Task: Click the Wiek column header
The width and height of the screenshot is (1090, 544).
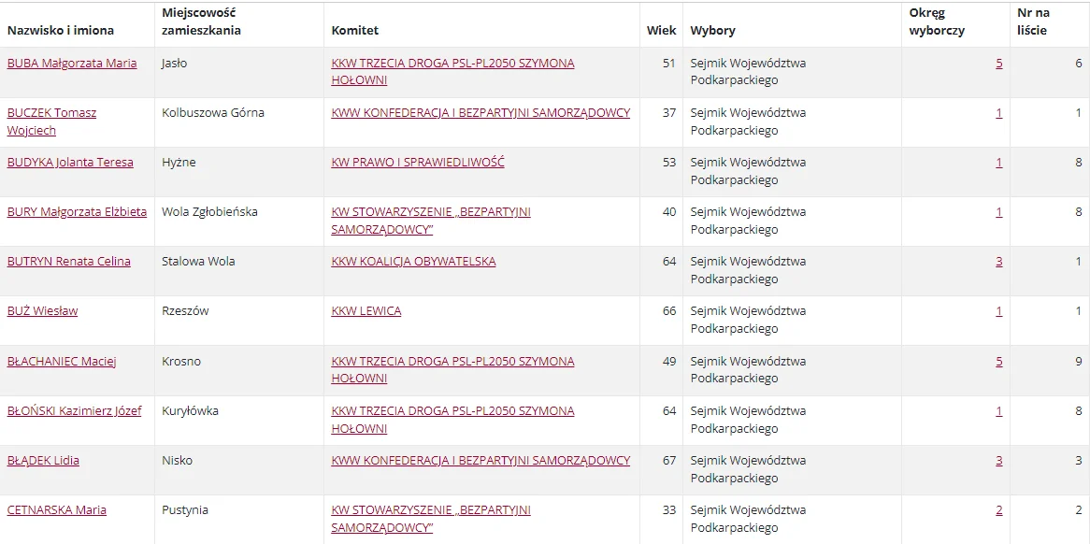Action: point(661,31)
